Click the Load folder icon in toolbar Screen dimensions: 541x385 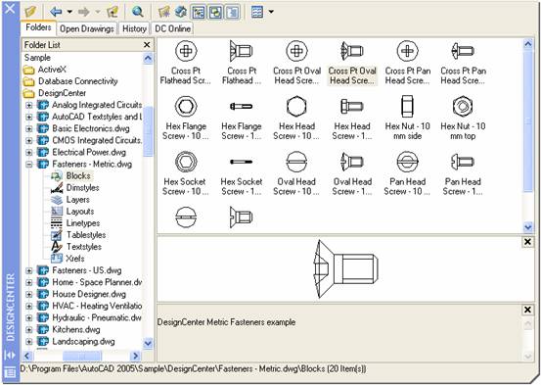point(30,12)
